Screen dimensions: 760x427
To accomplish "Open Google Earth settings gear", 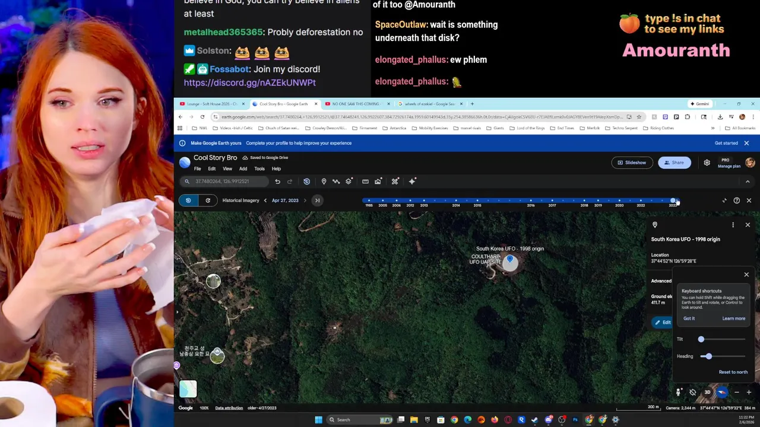I will (707, 162).
